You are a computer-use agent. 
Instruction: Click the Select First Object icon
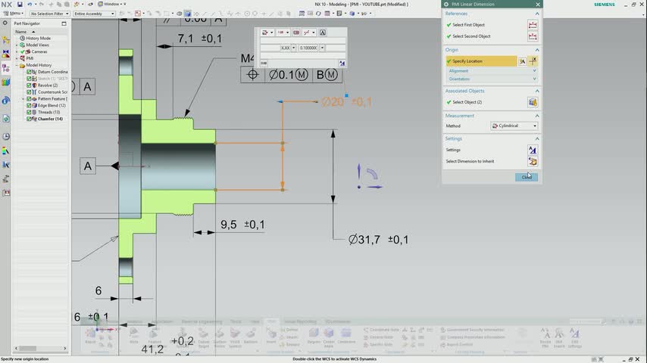(533, 25)
